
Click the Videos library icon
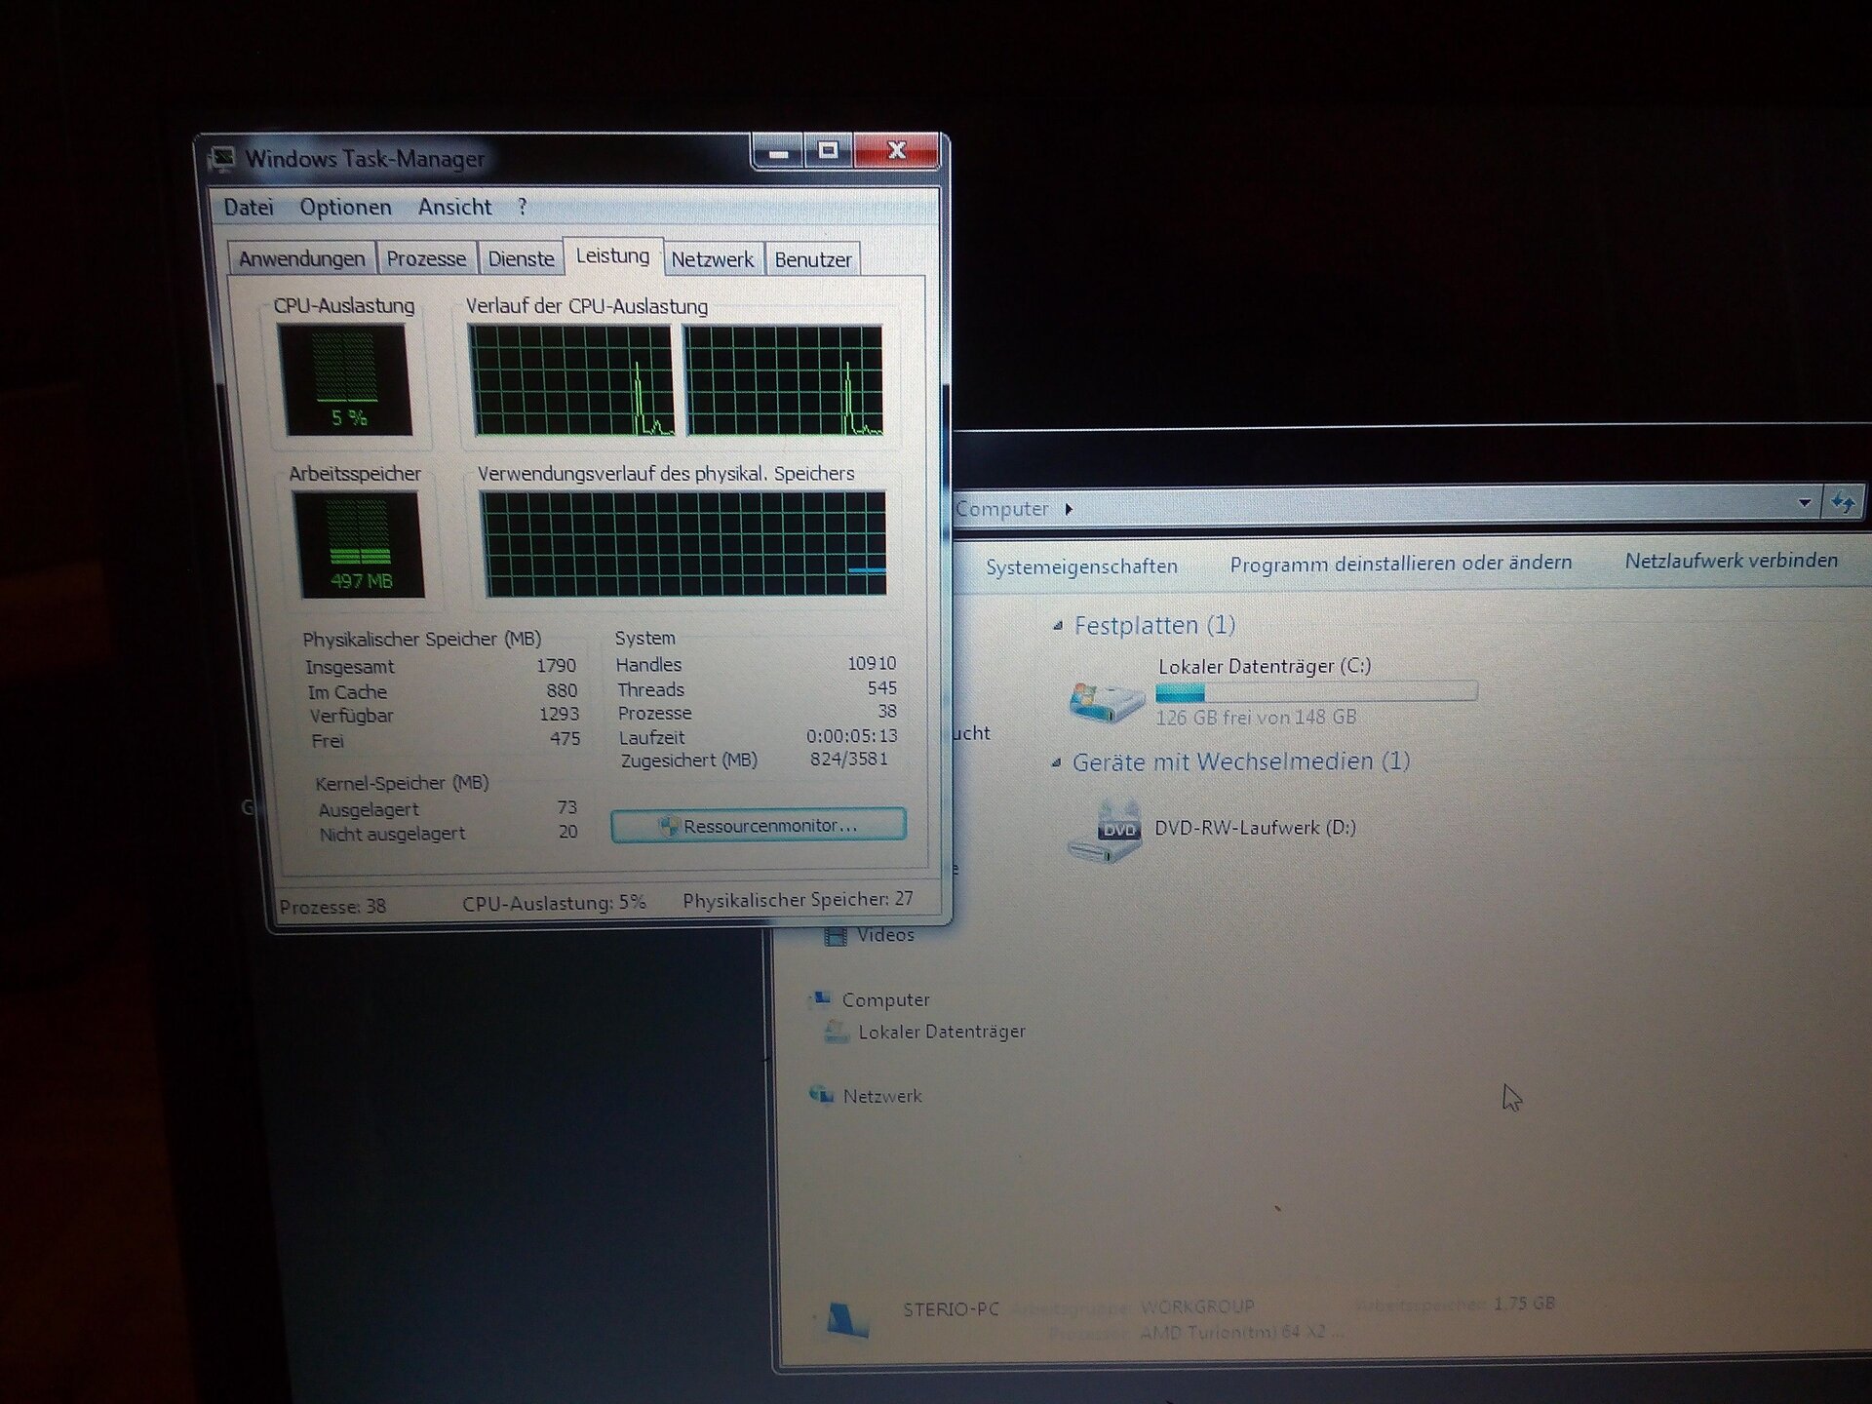[x=836, y=936]
